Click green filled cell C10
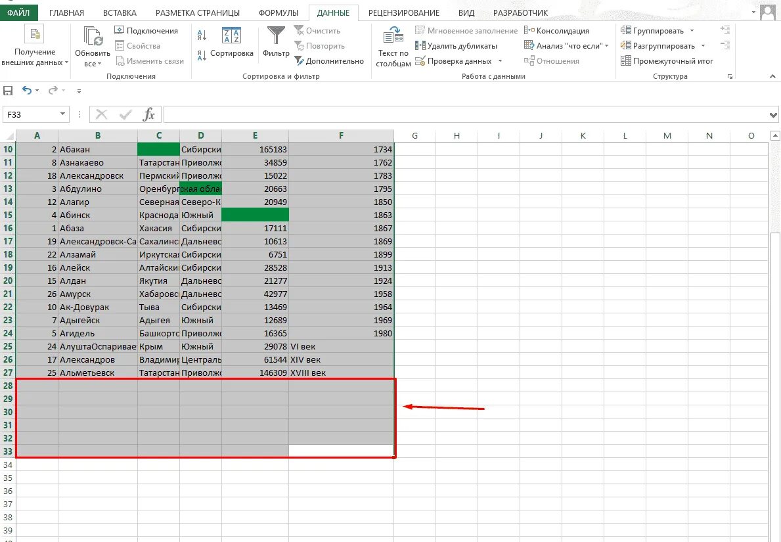This screenshot has height=542, width=781. click(x=158, y=149)
